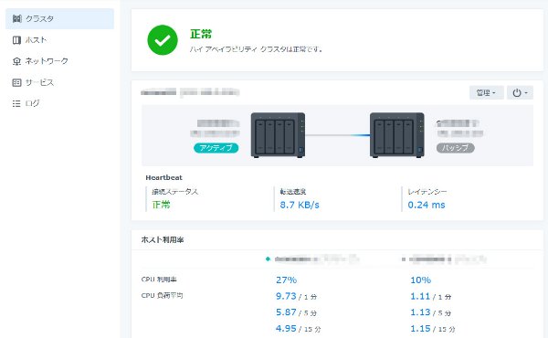This screenshot has height=338, width=548.
Task: Click the ネットワーク sidebar icon
Action: [x=16, y=61]
